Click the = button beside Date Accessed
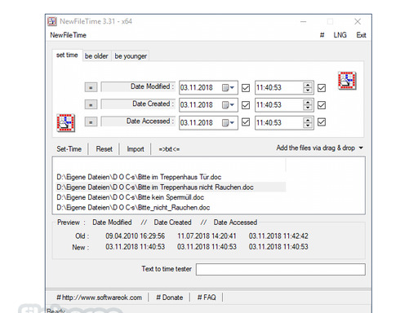 pos(91,122)
